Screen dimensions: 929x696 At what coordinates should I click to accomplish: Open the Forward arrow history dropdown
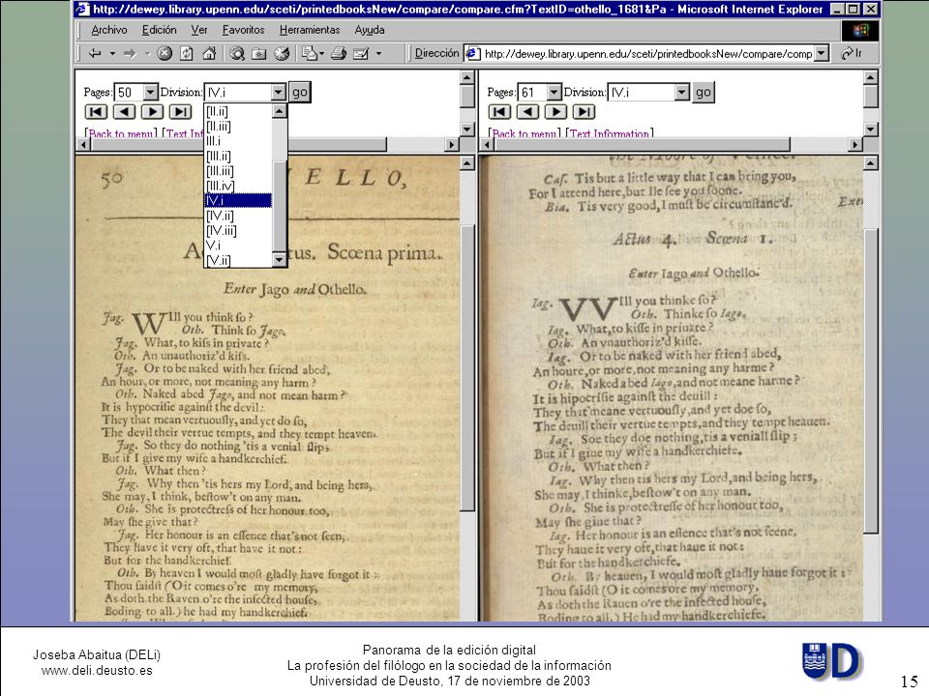click(147, 54)
